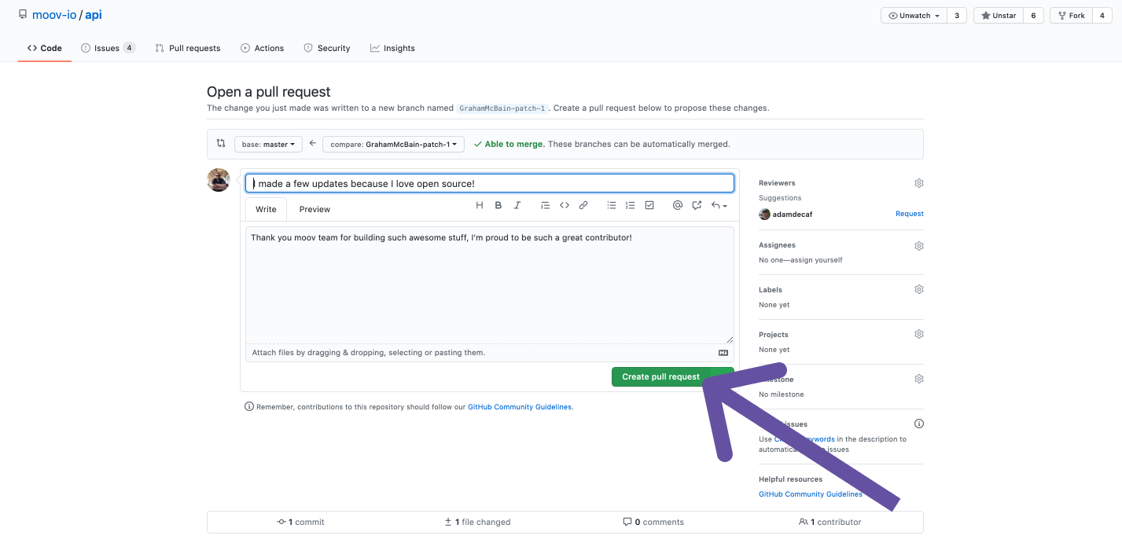The height and width of the screenshot is (554, 1122).
Task: Click the GrahamMcBain-patch-1 branch name text
Action: point(502,108)
